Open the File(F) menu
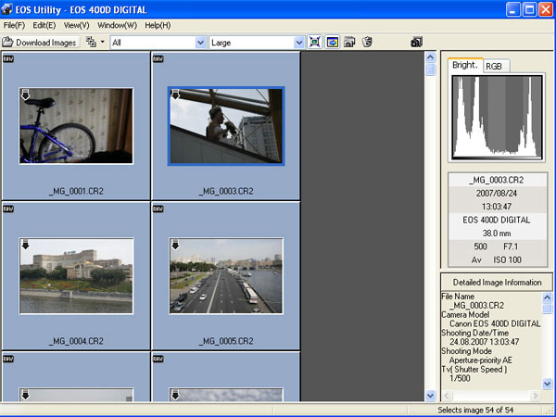 tap(14, 26)
